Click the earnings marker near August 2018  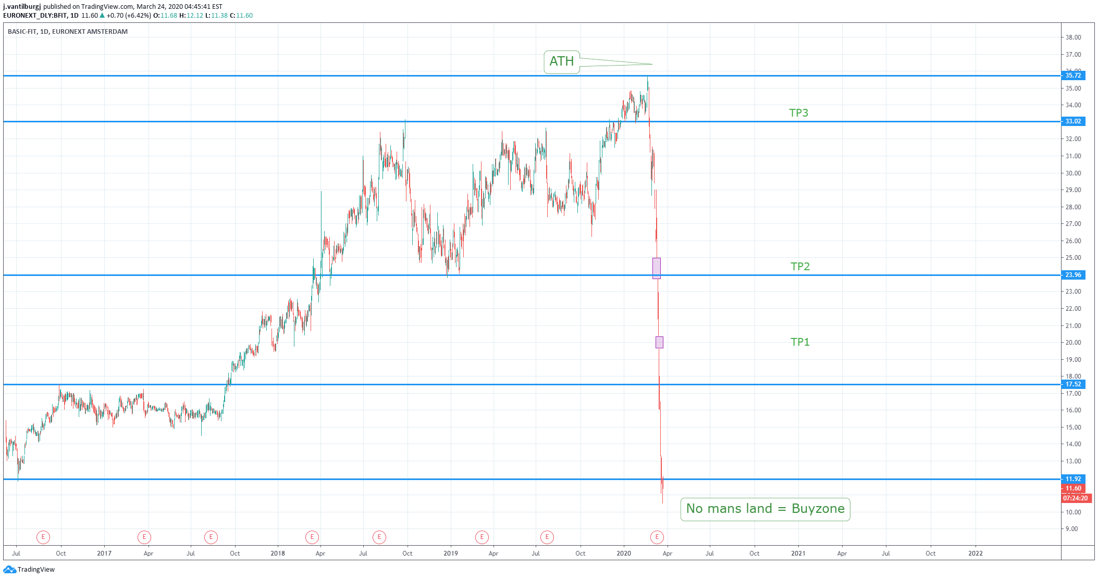tap(379, 537)
